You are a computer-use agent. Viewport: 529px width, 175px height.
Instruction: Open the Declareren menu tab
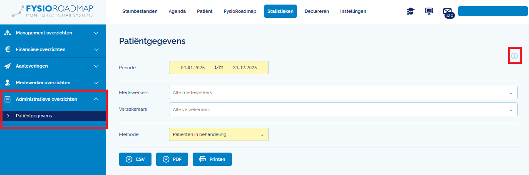point(317,11)
